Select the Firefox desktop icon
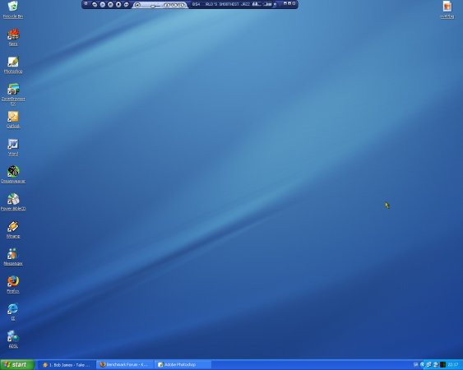Image resolution: width=463 pixels, height=370 pixels. pos(13,284)
